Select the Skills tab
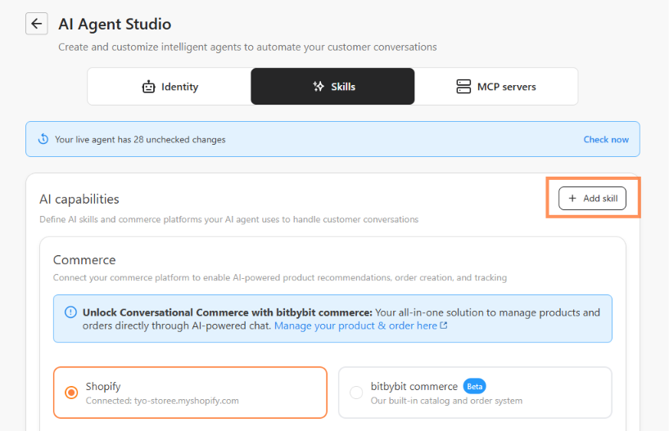Screen dimensions: 669x431 332,87
